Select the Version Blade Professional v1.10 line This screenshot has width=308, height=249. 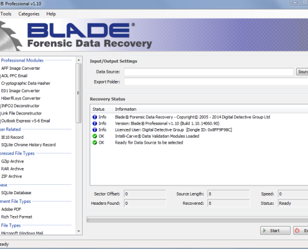(167, 123)
